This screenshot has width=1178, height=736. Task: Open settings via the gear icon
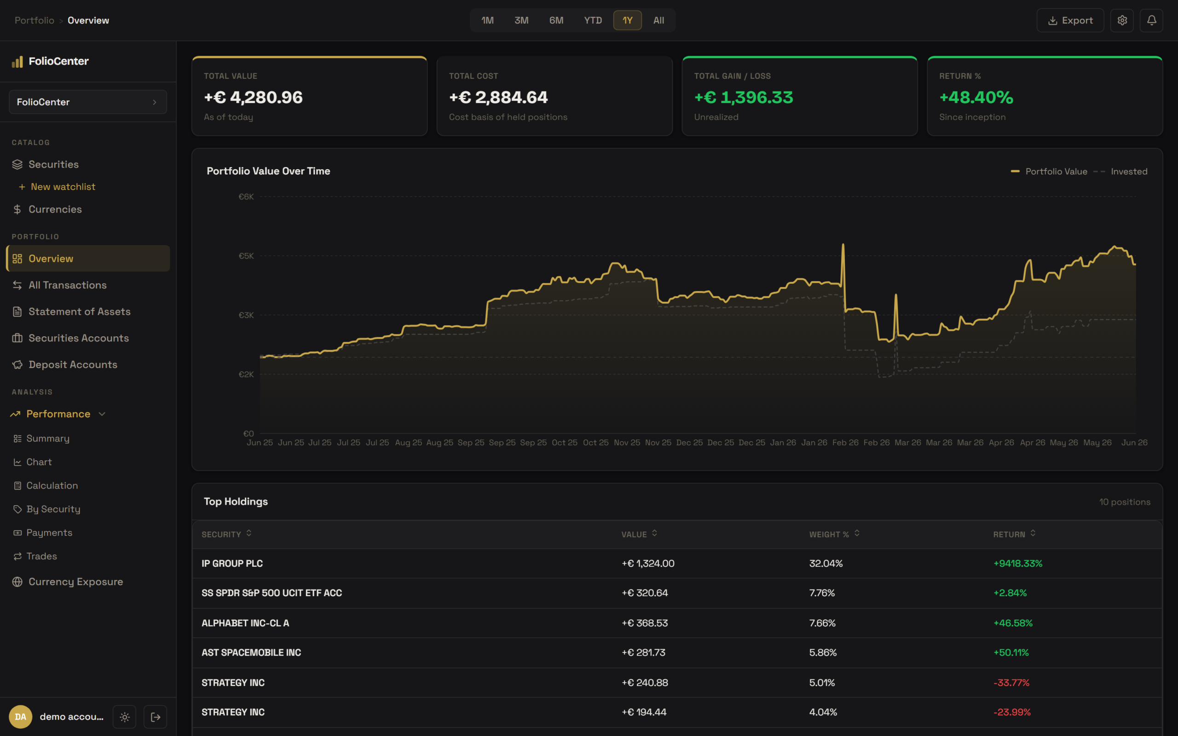(x=1122, y=20)
